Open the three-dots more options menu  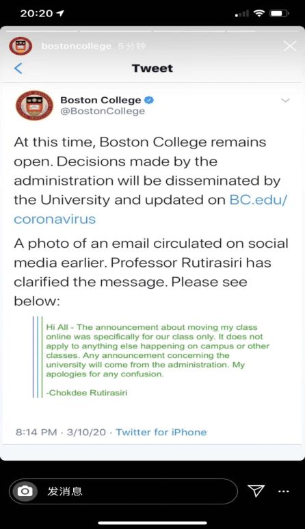283,491
